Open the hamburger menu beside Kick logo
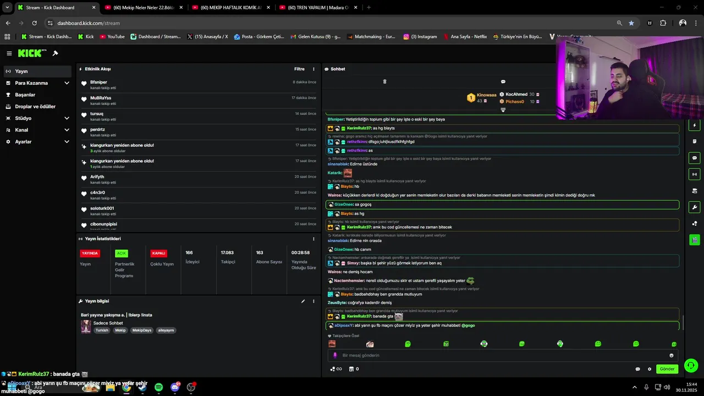704x396 pixels. point(9,53)
